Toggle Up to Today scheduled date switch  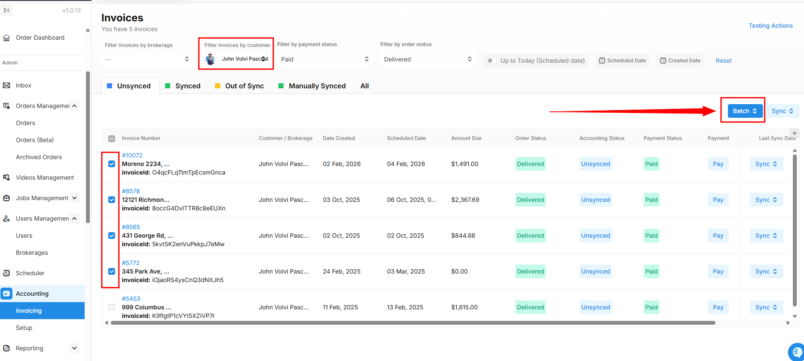(492, 61)
